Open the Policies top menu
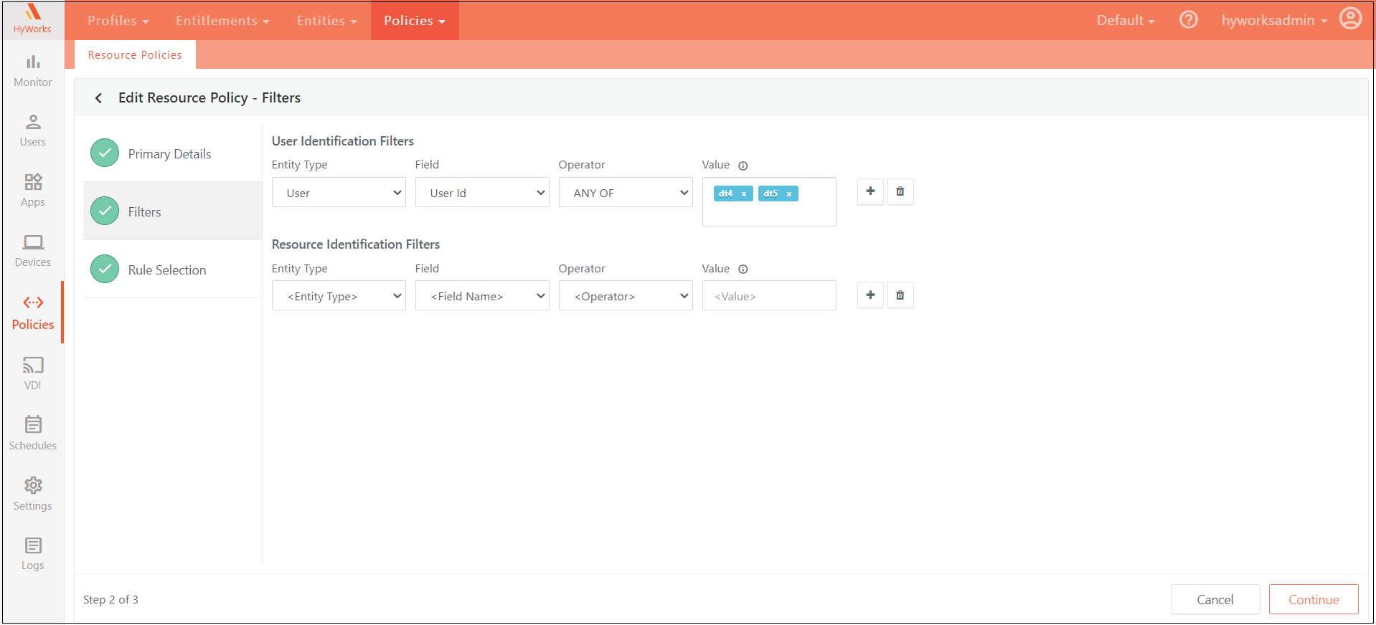This screenshot has width=1376, height=625. tap(415, 21)
